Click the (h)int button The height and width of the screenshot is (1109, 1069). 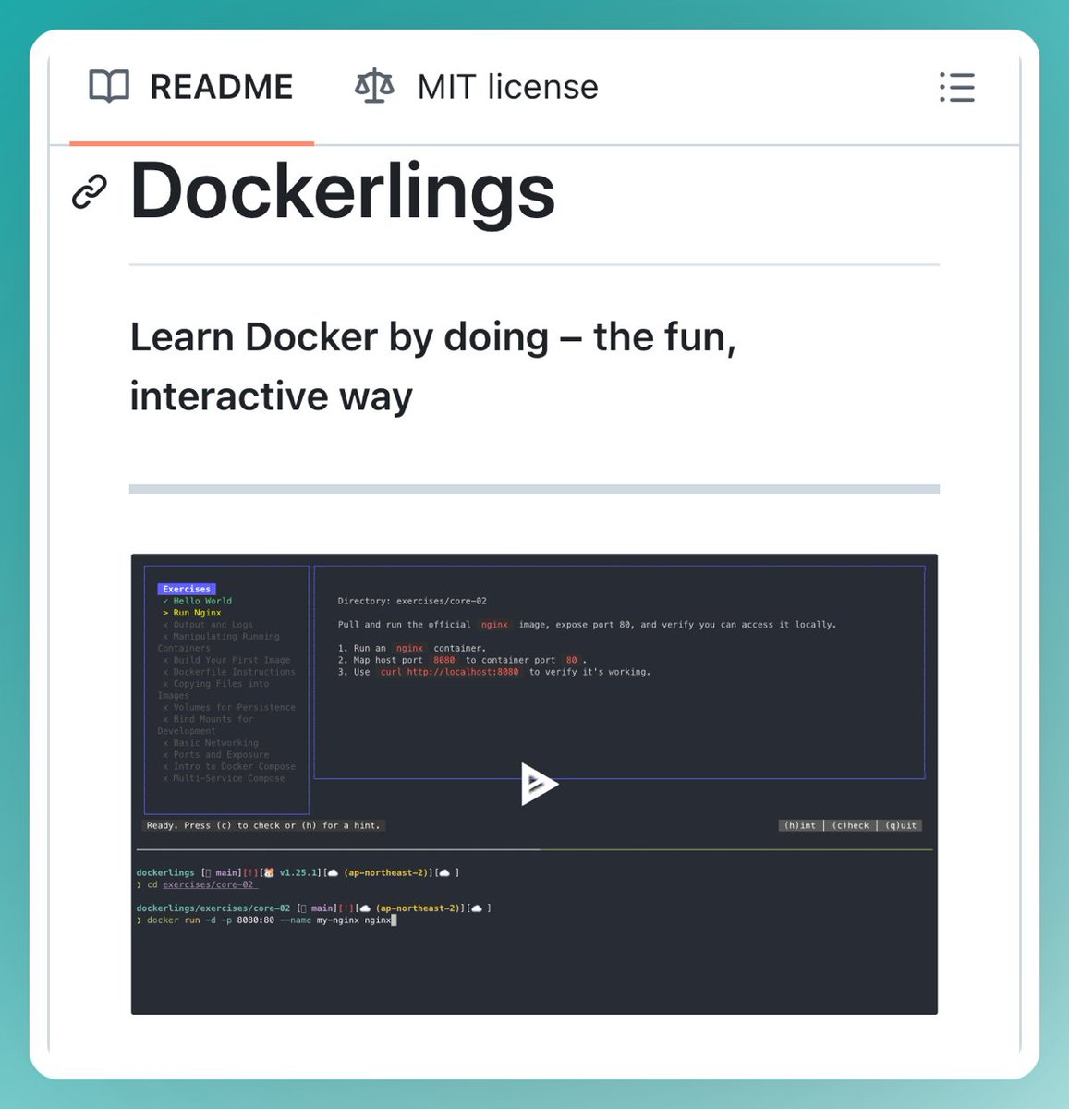pos(800,825)
